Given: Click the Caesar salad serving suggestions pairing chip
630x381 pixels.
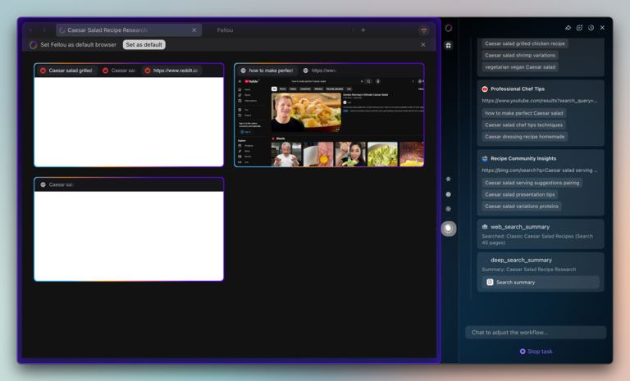Looking at the screenshot, I should (532, 183).
